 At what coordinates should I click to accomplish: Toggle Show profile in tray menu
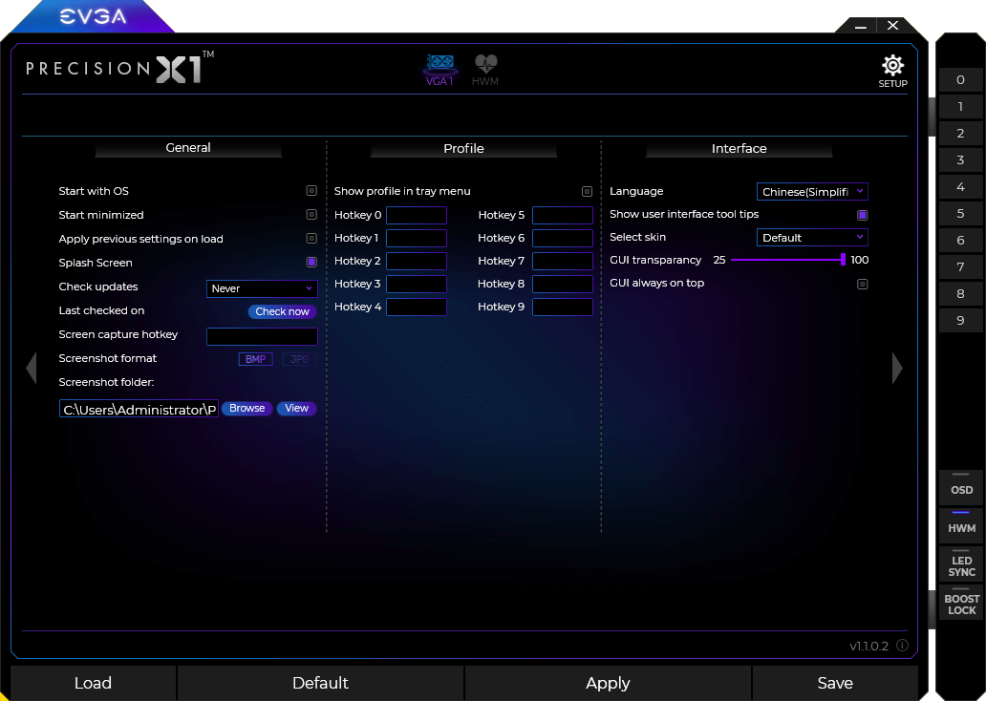587,191
